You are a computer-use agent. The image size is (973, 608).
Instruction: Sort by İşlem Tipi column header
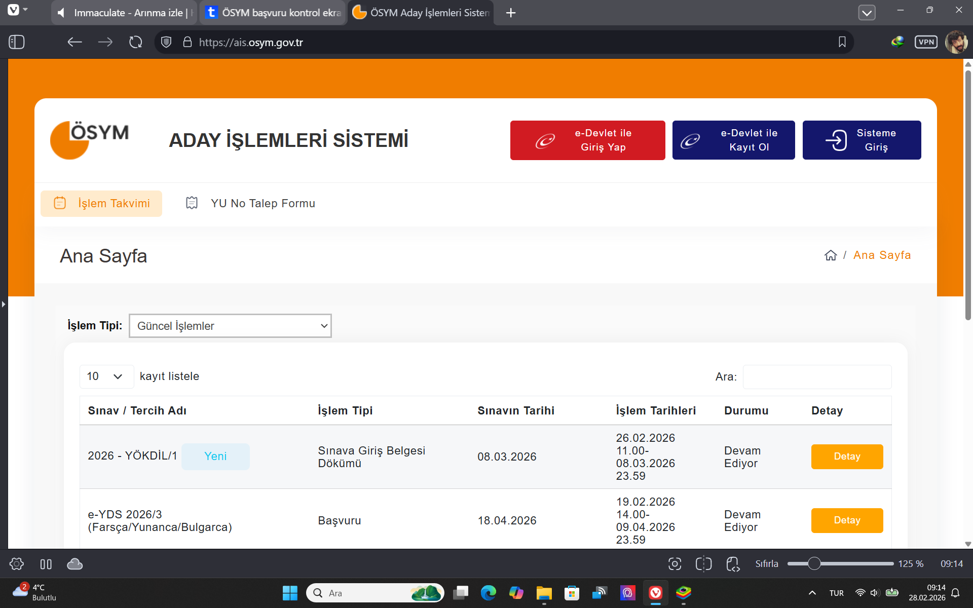(345, 410)
